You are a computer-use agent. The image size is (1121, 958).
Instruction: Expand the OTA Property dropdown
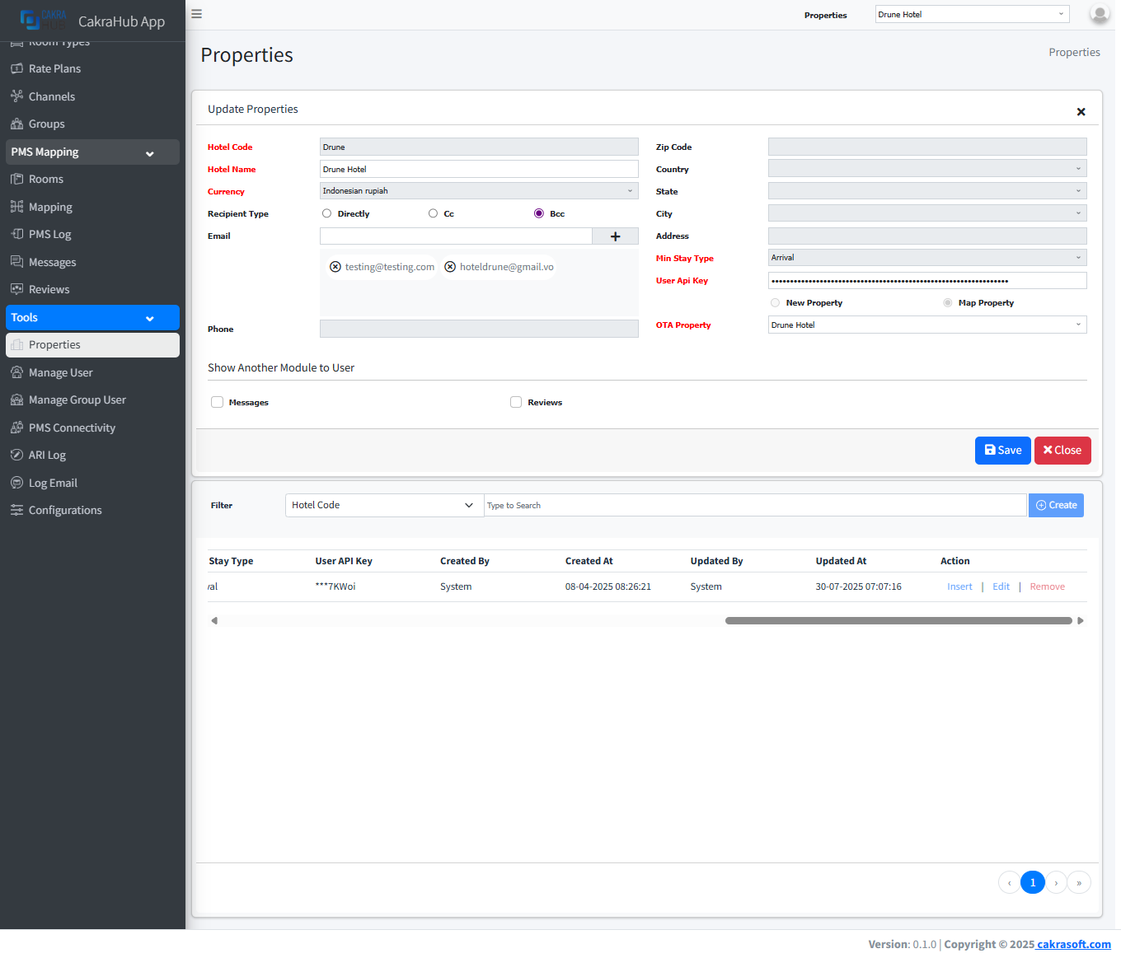(926, 325)
